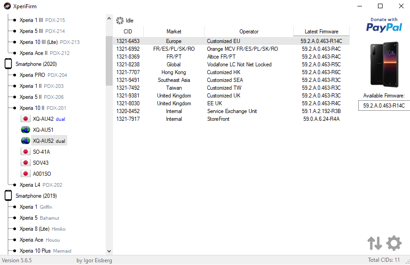Sort by CID column header

tap(128, 32)
